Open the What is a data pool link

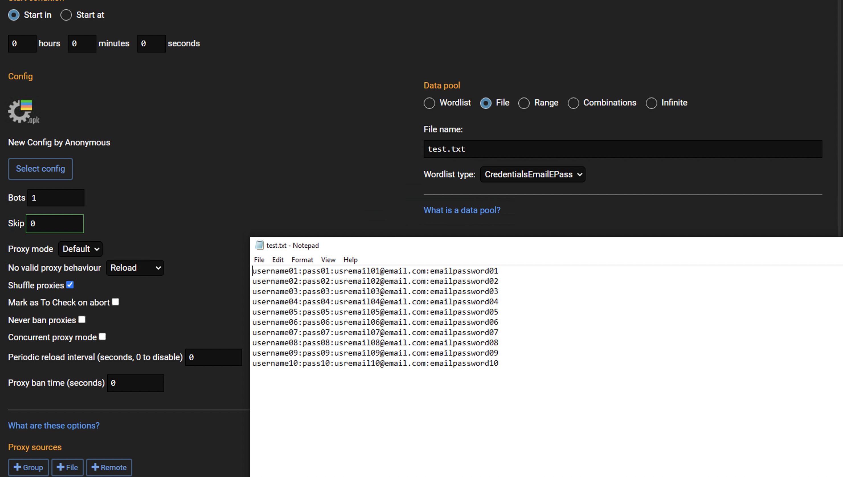click(462, 210)
